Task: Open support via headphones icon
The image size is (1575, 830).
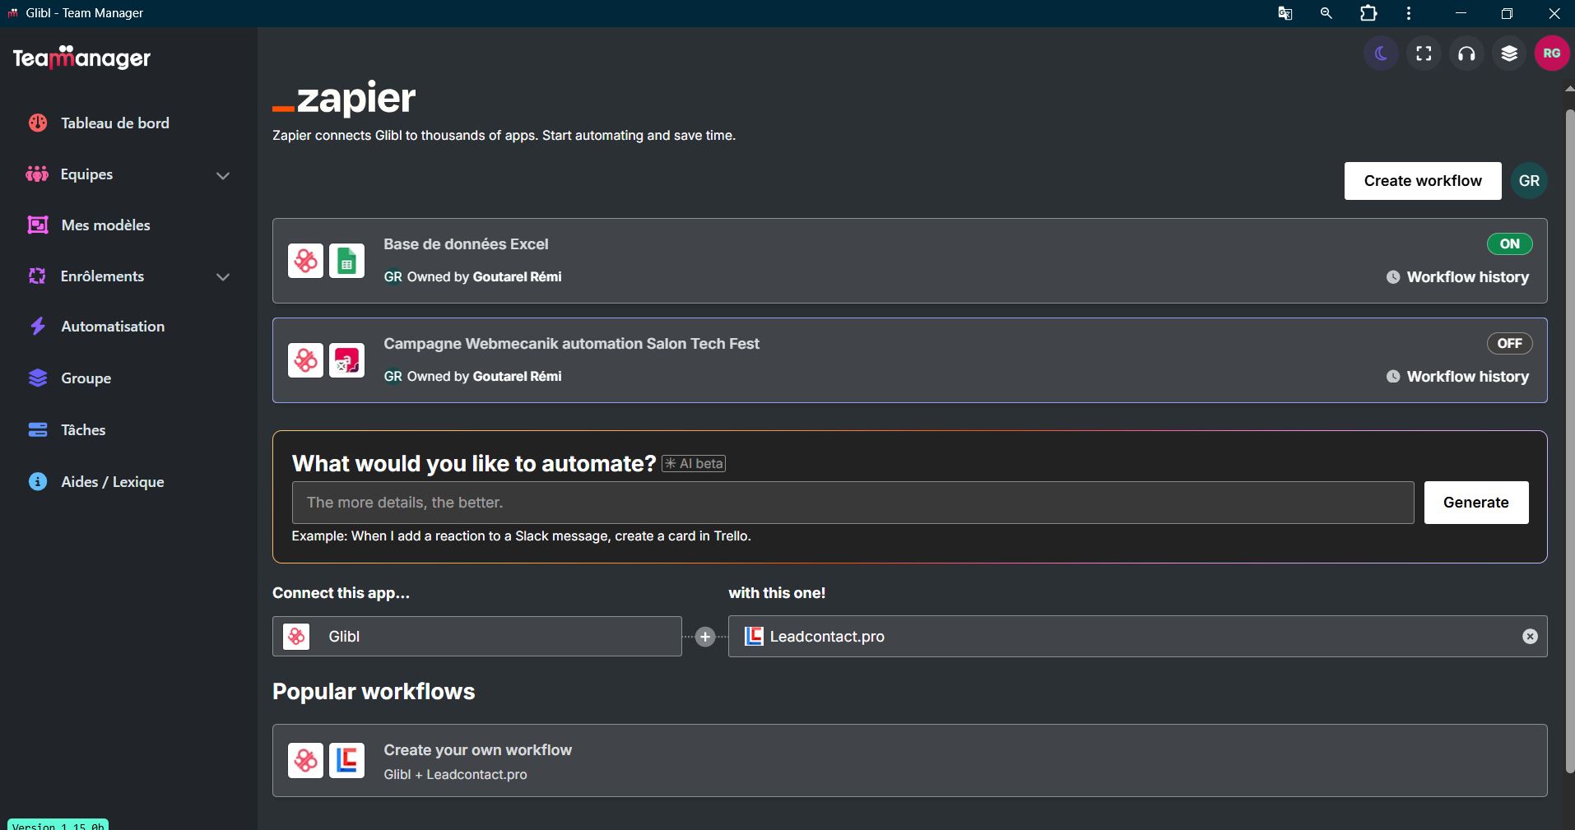Action: tap(1466, 54)
